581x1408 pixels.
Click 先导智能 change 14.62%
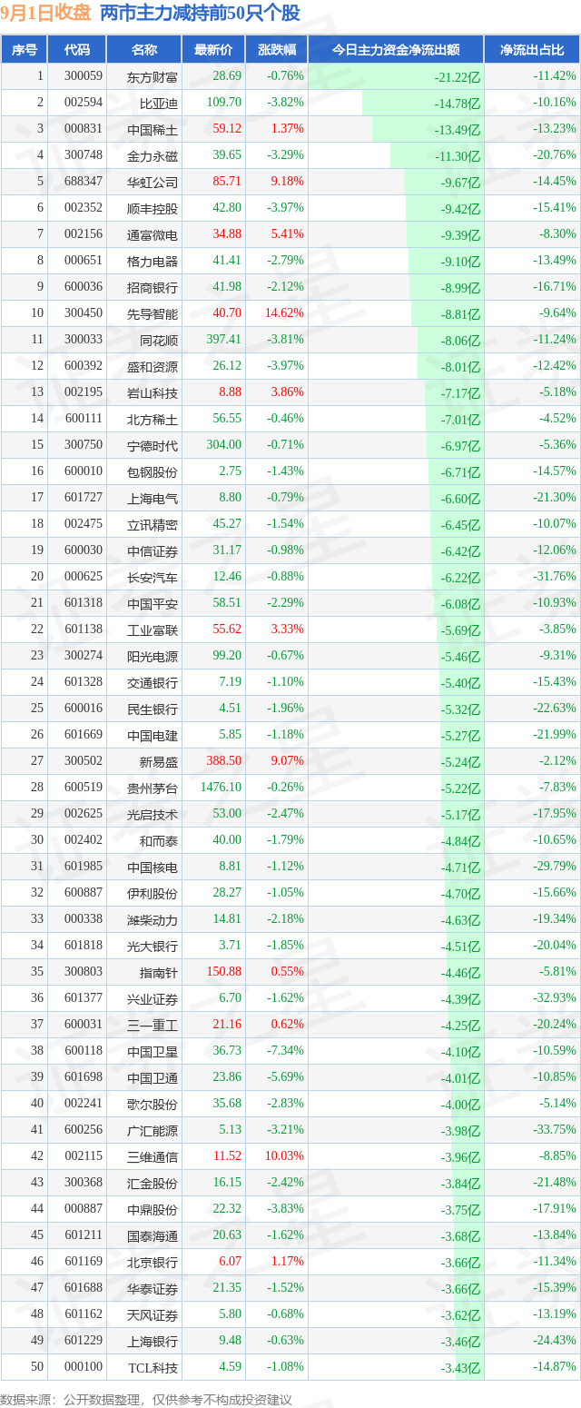click(284, 313)
